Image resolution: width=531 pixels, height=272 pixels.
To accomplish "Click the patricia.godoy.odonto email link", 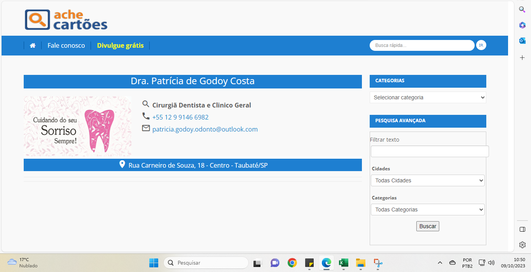I will pos(205,129).
